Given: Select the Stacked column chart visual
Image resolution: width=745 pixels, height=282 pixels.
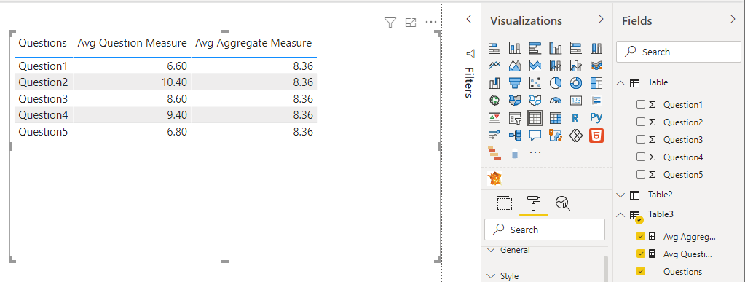Looking at the screenshot, I should pos(515,48).
